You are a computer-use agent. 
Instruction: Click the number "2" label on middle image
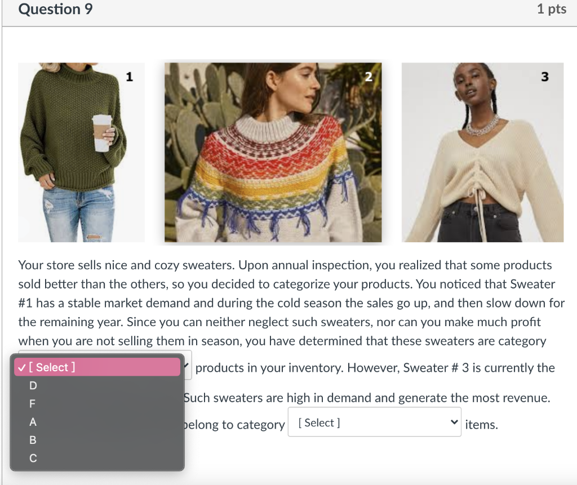point(369,77)
